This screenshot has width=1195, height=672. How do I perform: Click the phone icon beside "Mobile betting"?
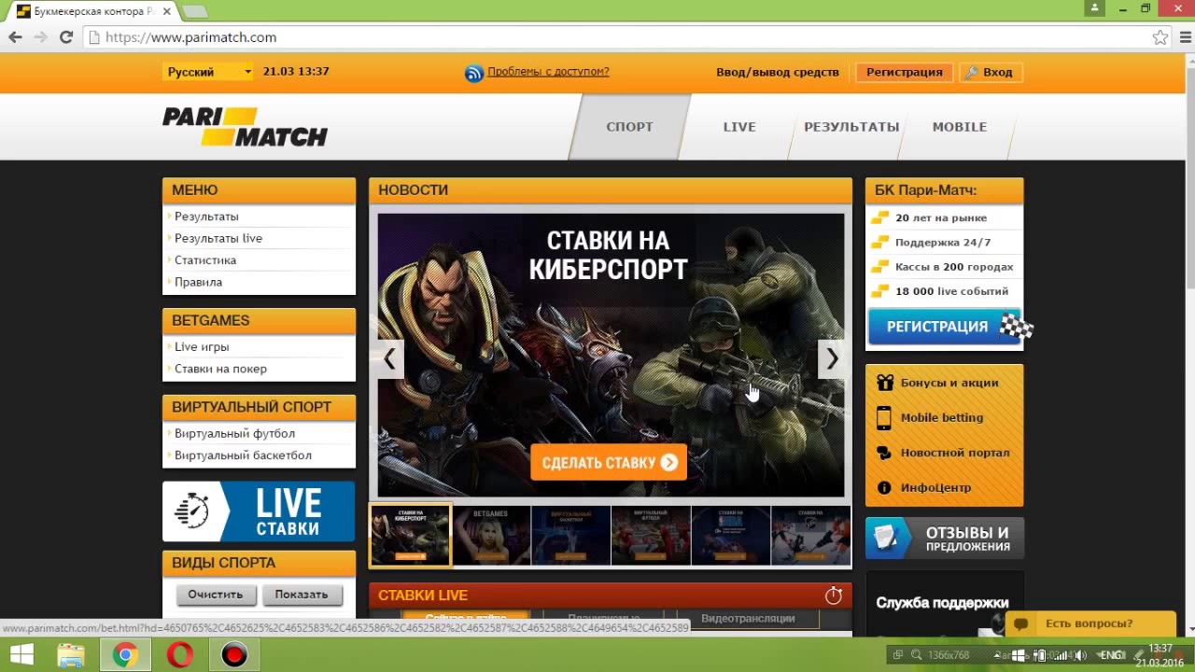pyautogui.click(x=883, y=417)
